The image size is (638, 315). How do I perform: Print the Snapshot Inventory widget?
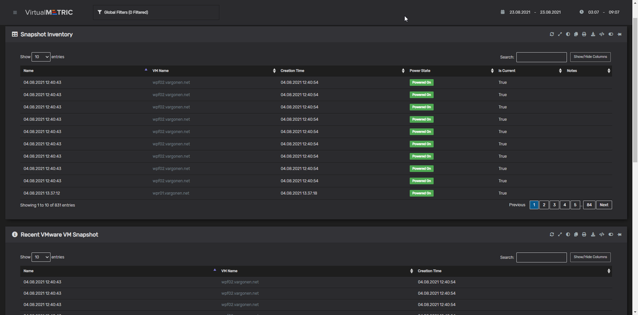click(584, 34)
